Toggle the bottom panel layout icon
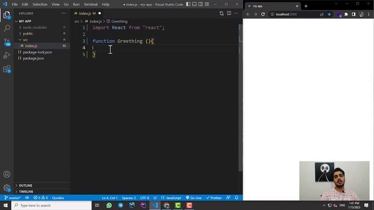The image size is (374, 210). point(195,4)
